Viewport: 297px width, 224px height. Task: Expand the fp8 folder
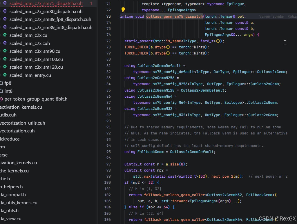[x=8, y=83]
